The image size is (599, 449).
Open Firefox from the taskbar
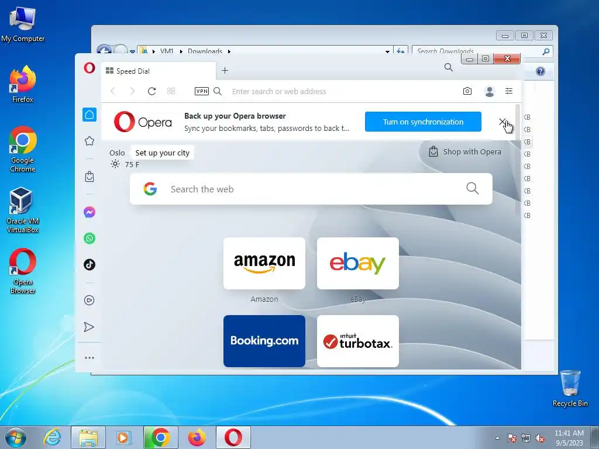(197, 437)
